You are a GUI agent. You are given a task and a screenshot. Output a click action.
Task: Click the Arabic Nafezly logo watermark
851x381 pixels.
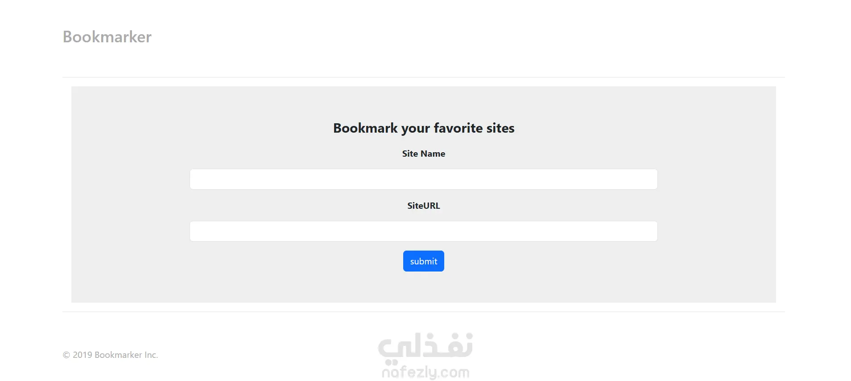tap(425, 346)
